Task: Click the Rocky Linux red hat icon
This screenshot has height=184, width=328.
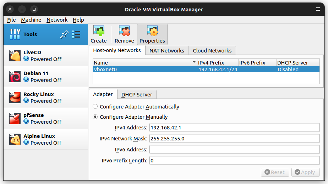Action: click(15, 97)
